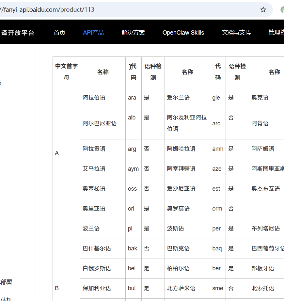Open the OpenClaw Skills nav item
Viewport: 284px width, 301px height.
pos(183,33)
